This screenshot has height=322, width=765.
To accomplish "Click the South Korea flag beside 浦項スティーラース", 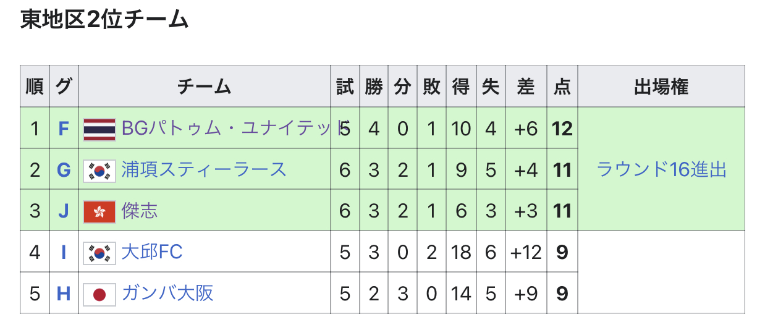I will [99, 171].
